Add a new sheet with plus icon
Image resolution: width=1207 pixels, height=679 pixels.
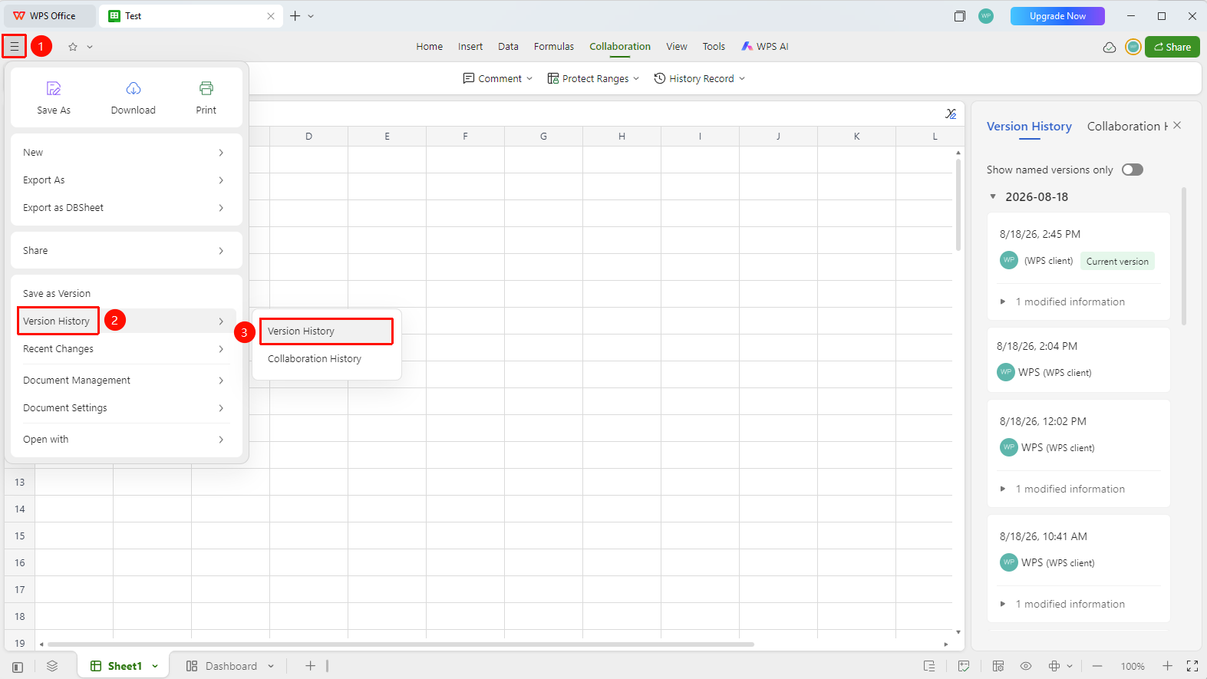310,666
